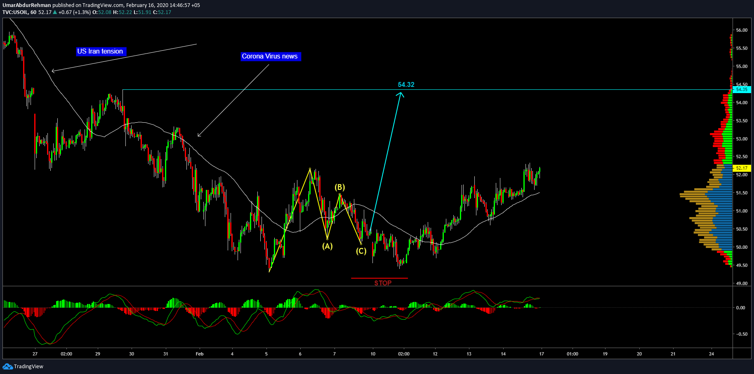Click the O:52.08 open value
Viewport: 754px width, 374px height.
[x=102, y=12]
